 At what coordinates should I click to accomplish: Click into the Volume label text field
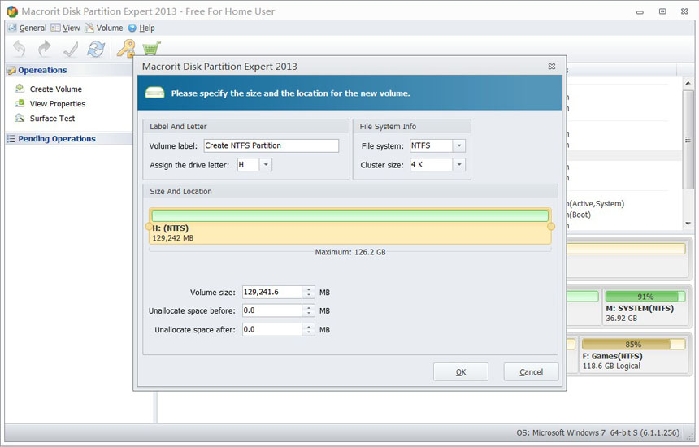point(270,146)
